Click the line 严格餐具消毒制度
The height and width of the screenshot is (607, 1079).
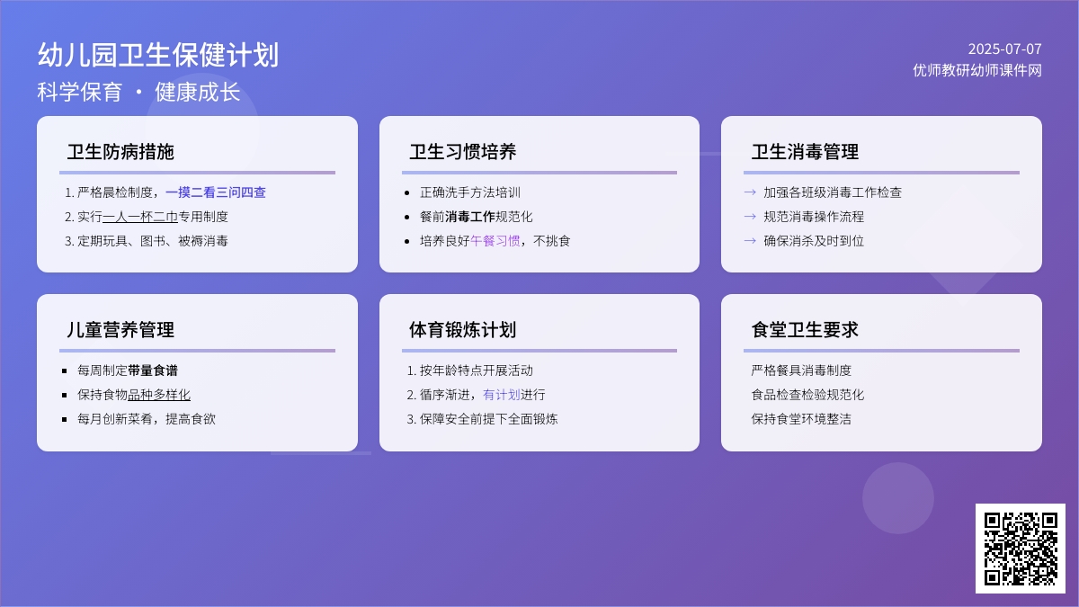pyautogui.click(x=801, y=370)
